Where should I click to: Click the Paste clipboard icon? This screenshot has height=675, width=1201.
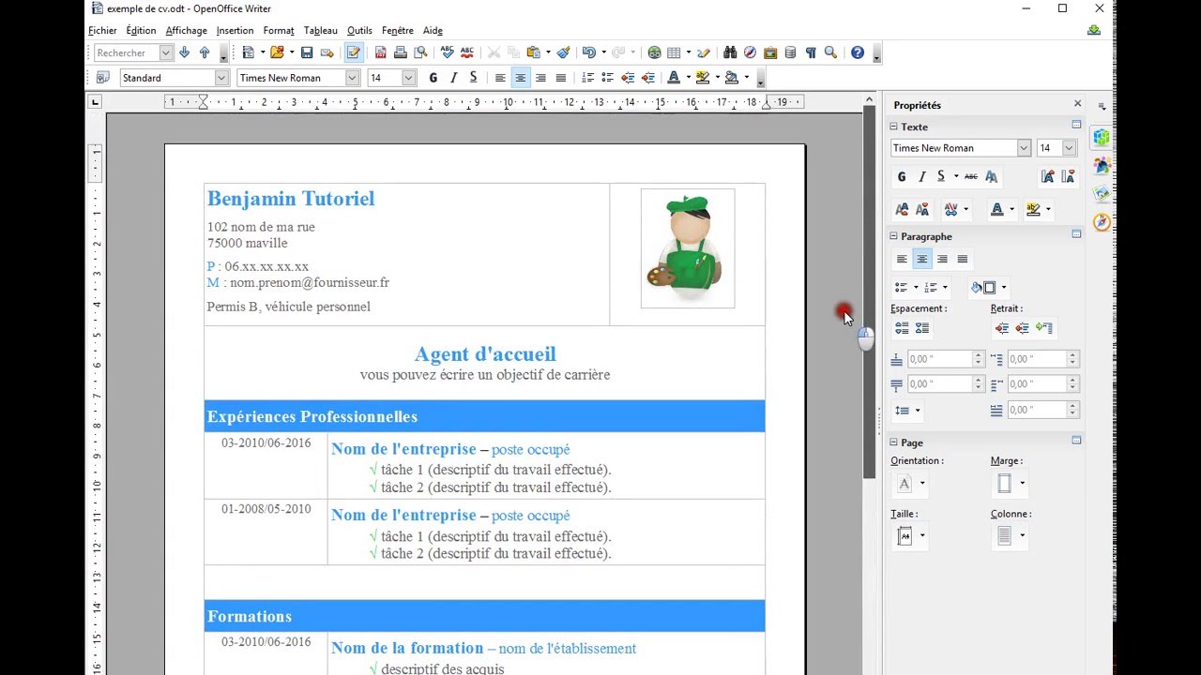tap(534, 52)
